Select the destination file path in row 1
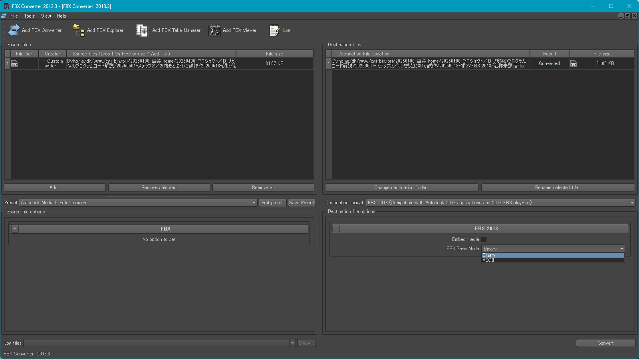This screenshot has width=639, height=359. pyautogui.click(x=431, y=63)
